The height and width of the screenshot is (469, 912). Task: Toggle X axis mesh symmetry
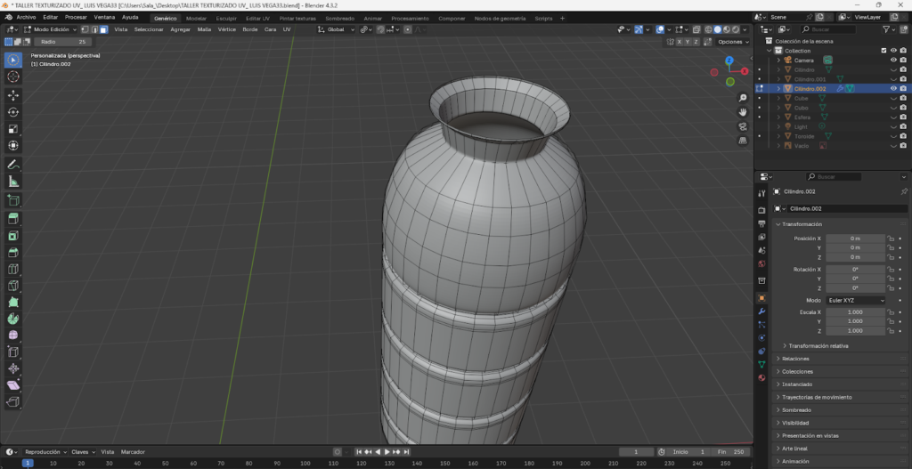coord(680,42)
